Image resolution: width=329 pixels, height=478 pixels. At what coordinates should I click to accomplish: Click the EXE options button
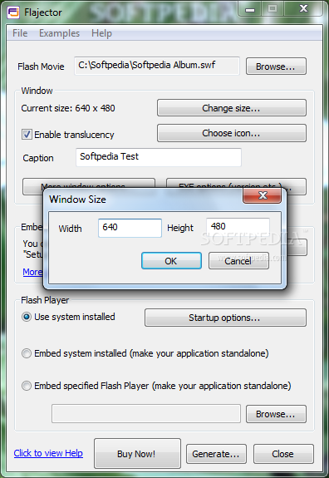pyautogui.click(x=236, y=184)
